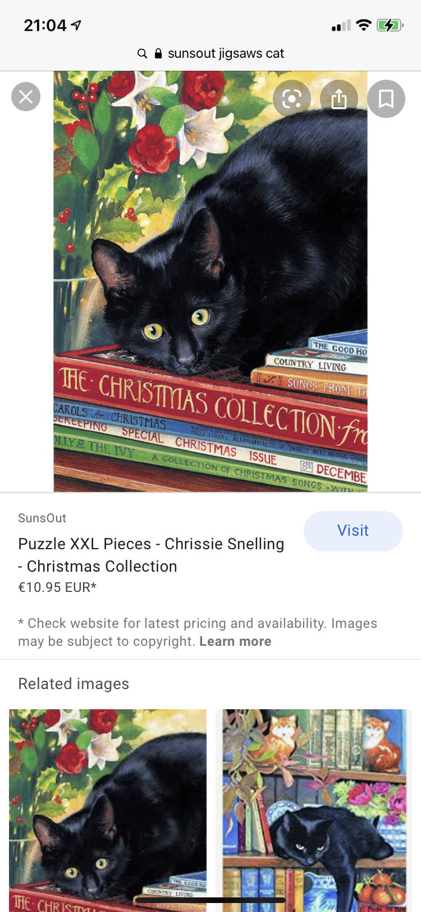Tap the padlock icon beside the search text
Screen dimensions: 421x912
click(x=158, y=53)
